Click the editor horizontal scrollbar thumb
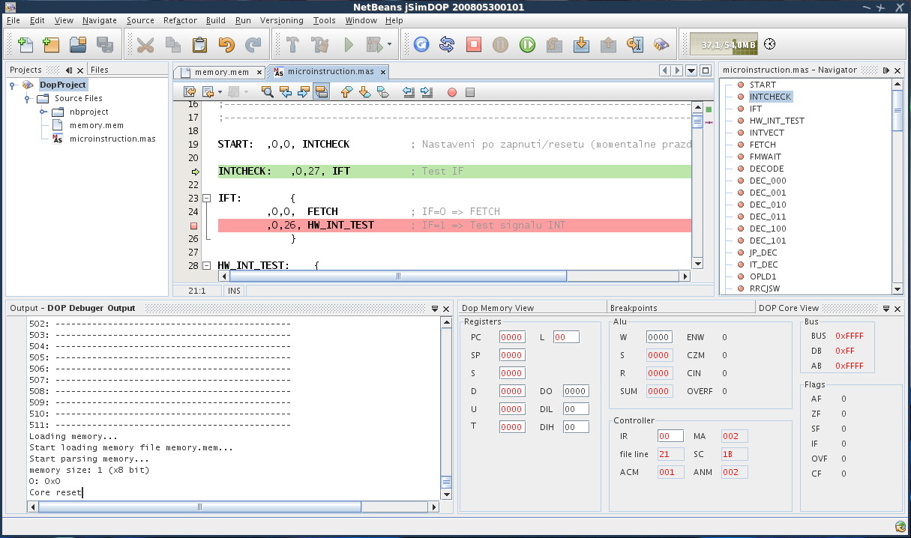This screenshot has height=538, width=911. click(398, 276)
